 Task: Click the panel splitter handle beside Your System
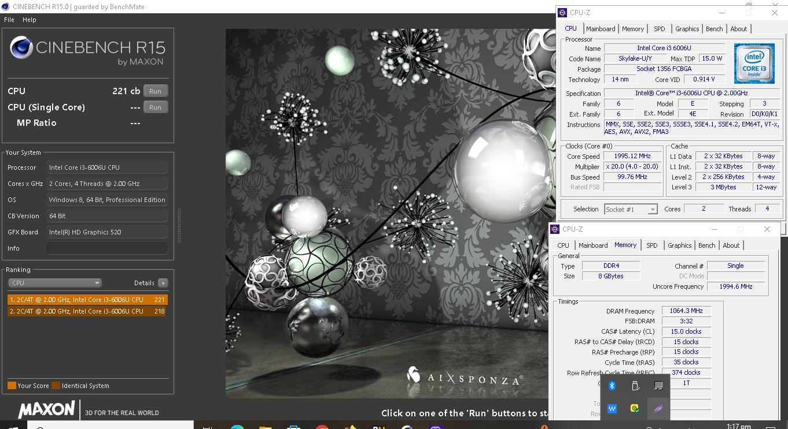[179, 225]
